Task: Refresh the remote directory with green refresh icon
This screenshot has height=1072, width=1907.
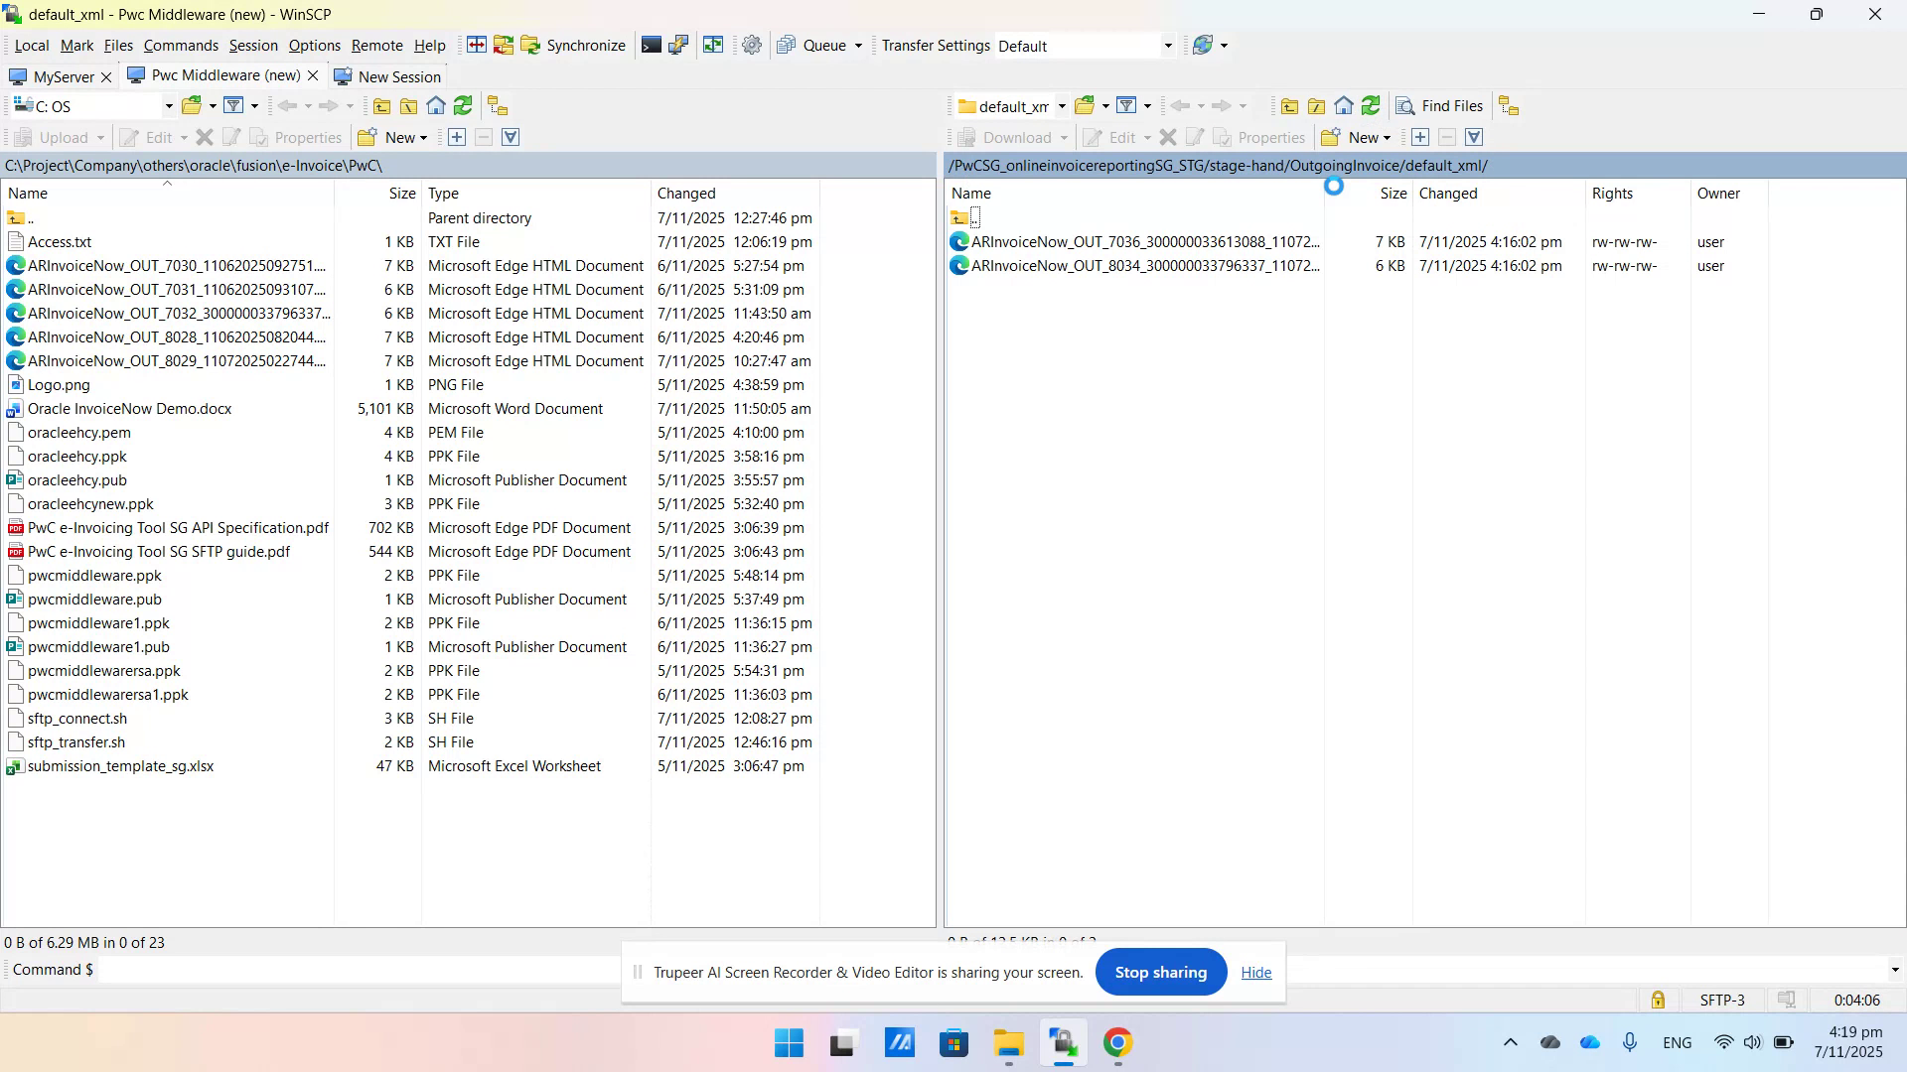Action: [1372, 105]
